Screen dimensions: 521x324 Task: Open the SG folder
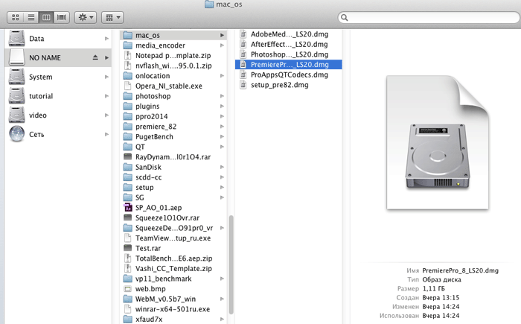pos(173,197)
